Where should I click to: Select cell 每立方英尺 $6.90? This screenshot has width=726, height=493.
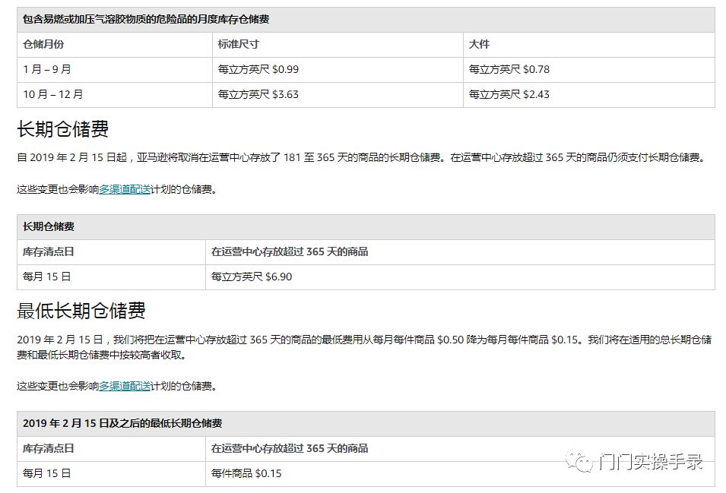click(x=252, y=277)
